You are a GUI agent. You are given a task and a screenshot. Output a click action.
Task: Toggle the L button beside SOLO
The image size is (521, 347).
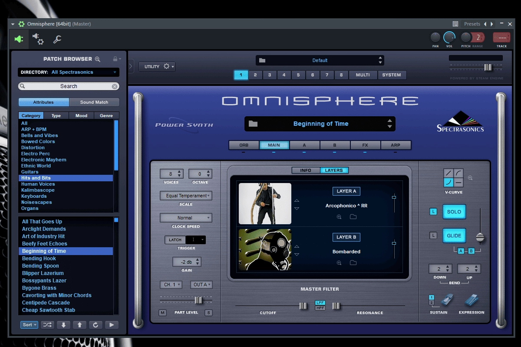coord(433,212)
